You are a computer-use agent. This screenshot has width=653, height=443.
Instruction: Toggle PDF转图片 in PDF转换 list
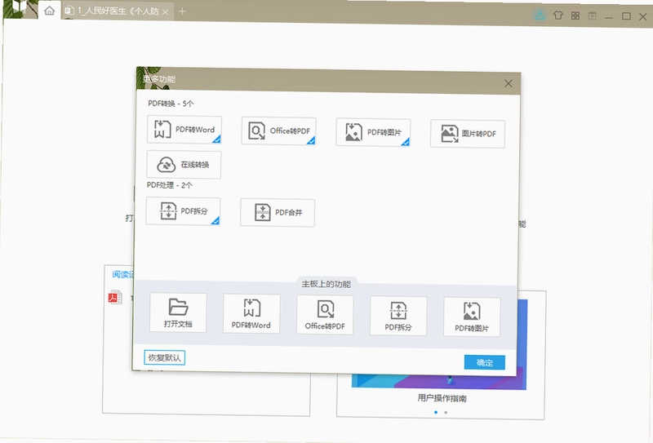[x=373, y=132]
